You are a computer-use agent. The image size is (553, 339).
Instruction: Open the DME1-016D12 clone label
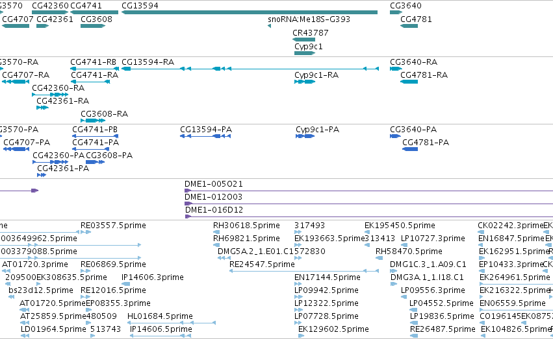click(214, 210)
